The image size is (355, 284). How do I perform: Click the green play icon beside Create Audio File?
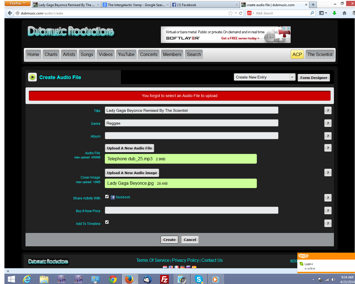32,77
